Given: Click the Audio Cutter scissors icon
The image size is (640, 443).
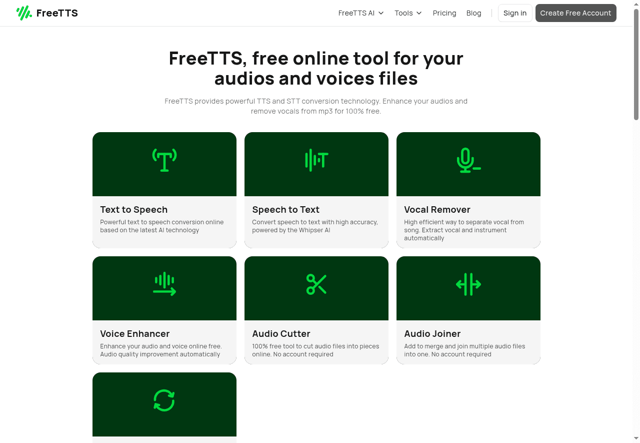Looking at the screenshot, I should coord(316,284).
